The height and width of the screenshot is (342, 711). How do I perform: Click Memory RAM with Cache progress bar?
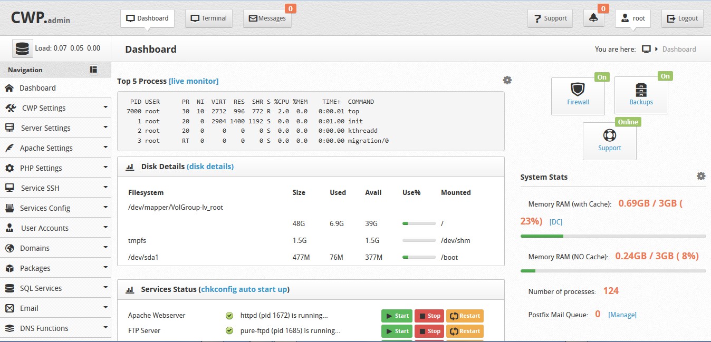click(x=613, y=236)
